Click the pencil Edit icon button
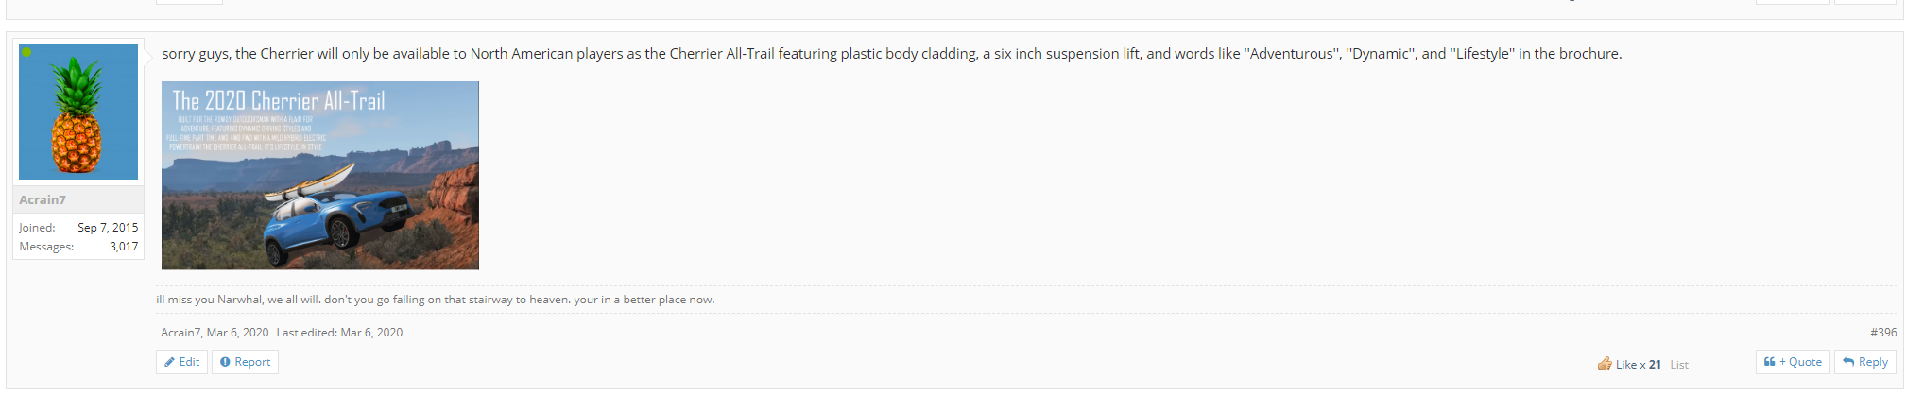The height and width of the screenshot is (396, 1906). click(181, 362)
